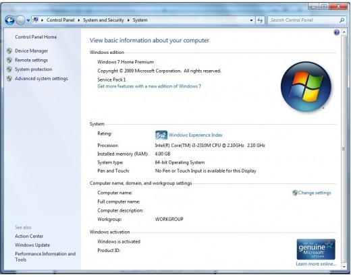Close the System window
351x277 pixels.
coord(338,7)
